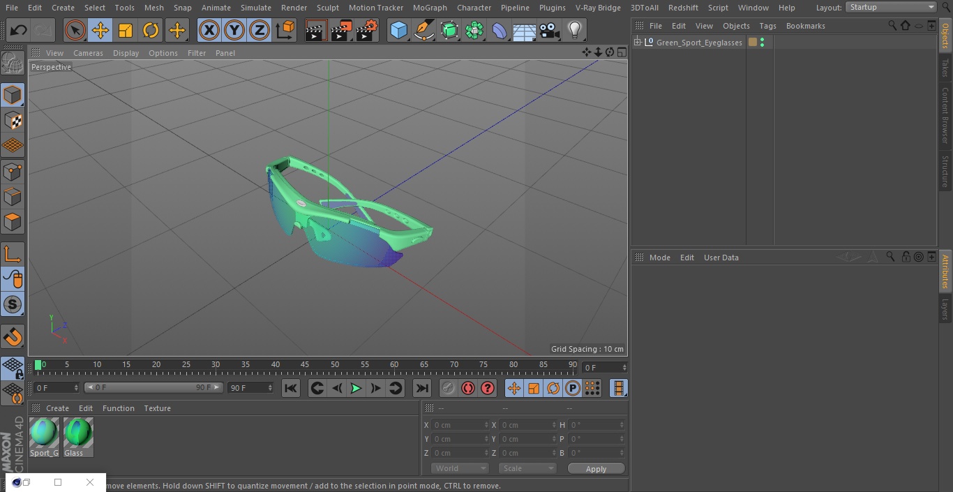Open Attributes Mode menu
The height and width of the screenshot is (492, 953).
tap(659, 258)
